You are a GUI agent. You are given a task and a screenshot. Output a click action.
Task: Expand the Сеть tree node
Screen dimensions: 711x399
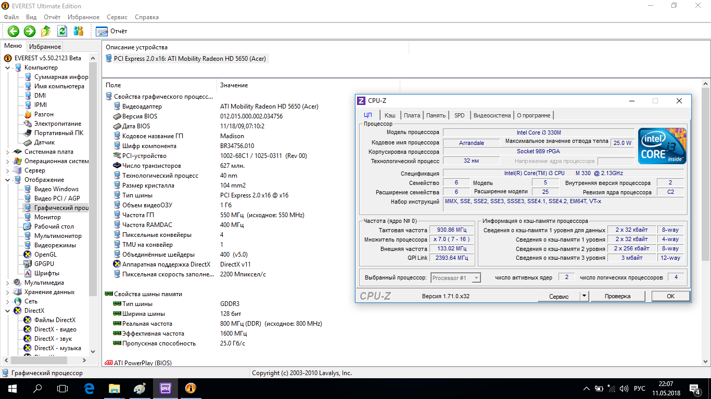pyautogui.click(x=8, y=301)
